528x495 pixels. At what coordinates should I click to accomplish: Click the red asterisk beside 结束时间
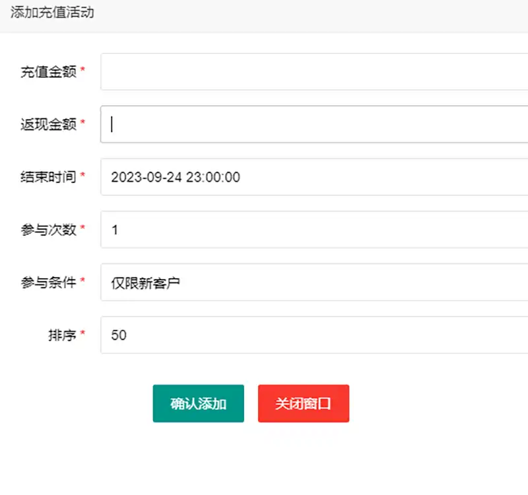pos(83,176)
